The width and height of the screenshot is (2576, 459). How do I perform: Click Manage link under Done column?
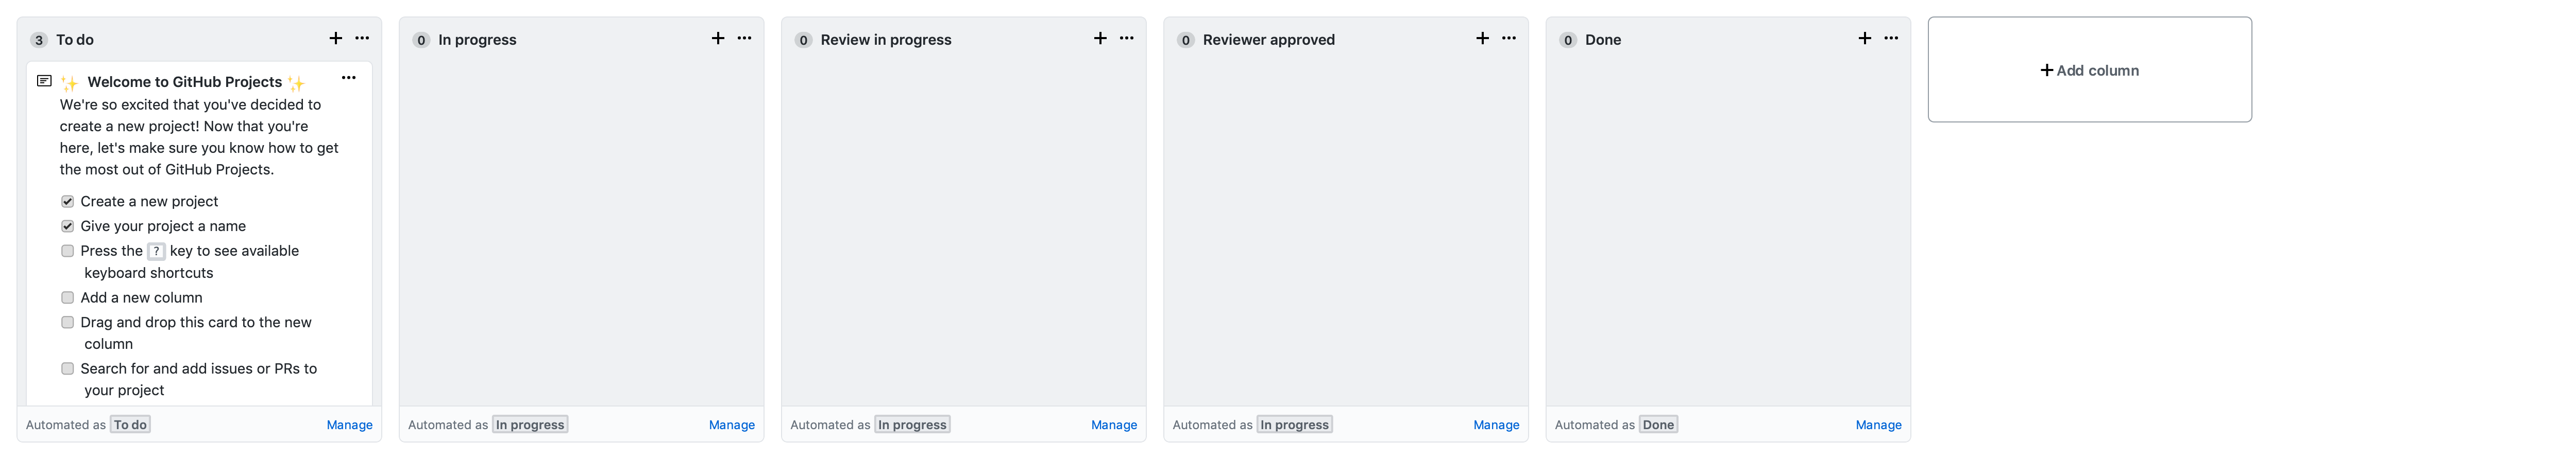[1878, 425]
